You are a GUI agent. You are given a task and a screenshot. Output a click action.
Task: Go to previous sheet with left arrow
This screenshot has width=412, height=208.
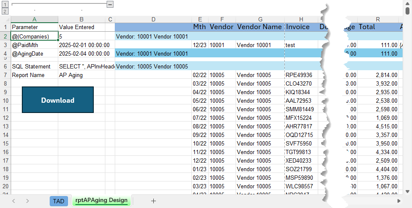coord(14,201)
